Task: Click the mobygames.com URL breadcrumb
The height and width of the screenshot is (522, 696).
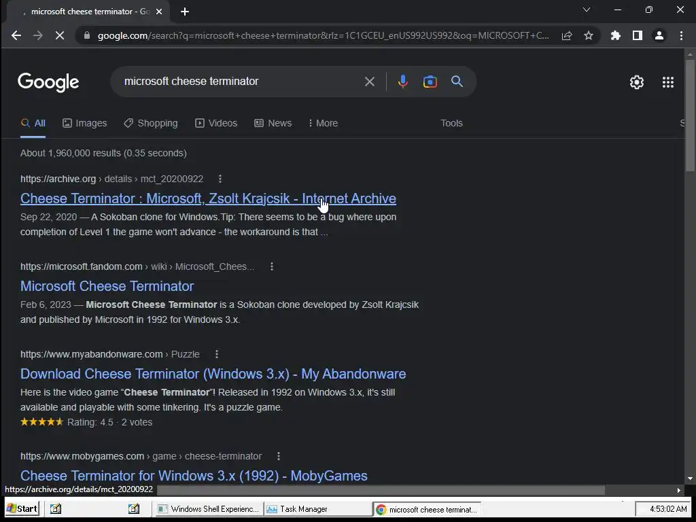Action: 141,456
